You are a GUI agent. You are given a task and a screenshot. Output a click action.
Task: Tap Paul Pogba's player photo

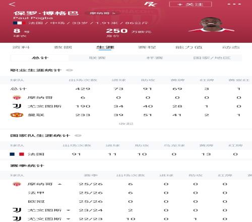pyautogui.click(x=211, y=24)
